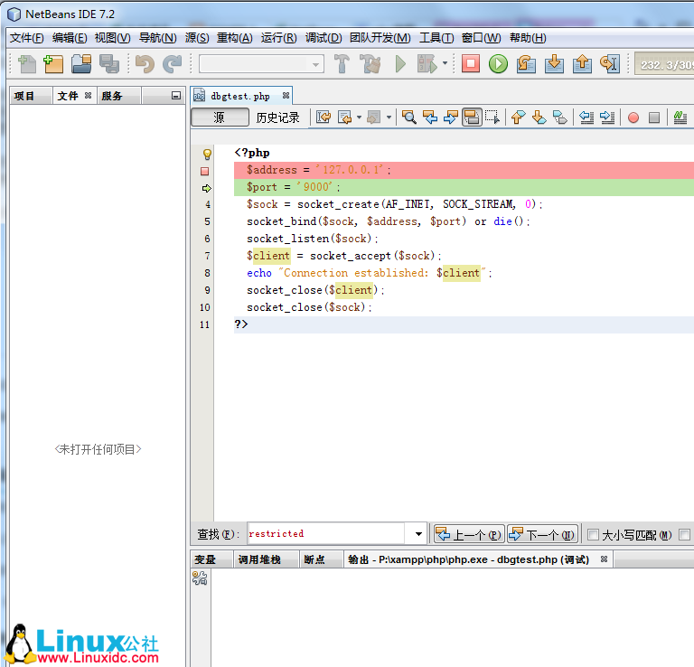Viewport: 694px width, 667px height.
Task: Toggle the breakpoint marker on the $address line
Action: [x=204, y=172]
